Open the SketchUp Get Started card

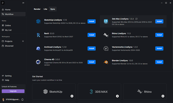click(x=54, y=92)
